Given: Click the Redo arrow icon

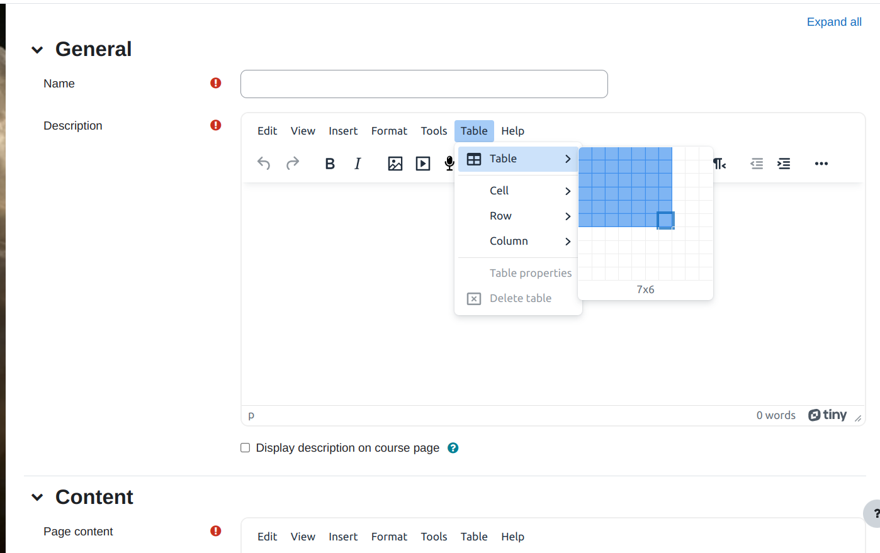Looking at the screenshot, I should pos(293,164).
